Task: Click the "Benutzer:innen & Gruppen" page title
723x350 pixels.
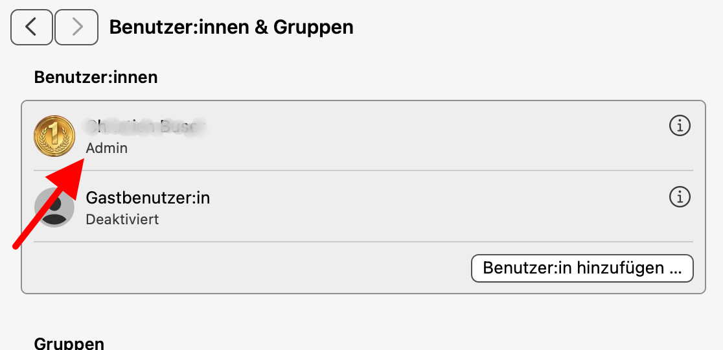Action: pos(231,27)
